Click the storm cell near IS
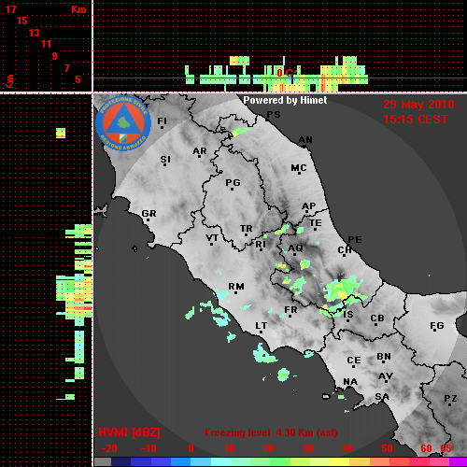 tap(343, 290)
